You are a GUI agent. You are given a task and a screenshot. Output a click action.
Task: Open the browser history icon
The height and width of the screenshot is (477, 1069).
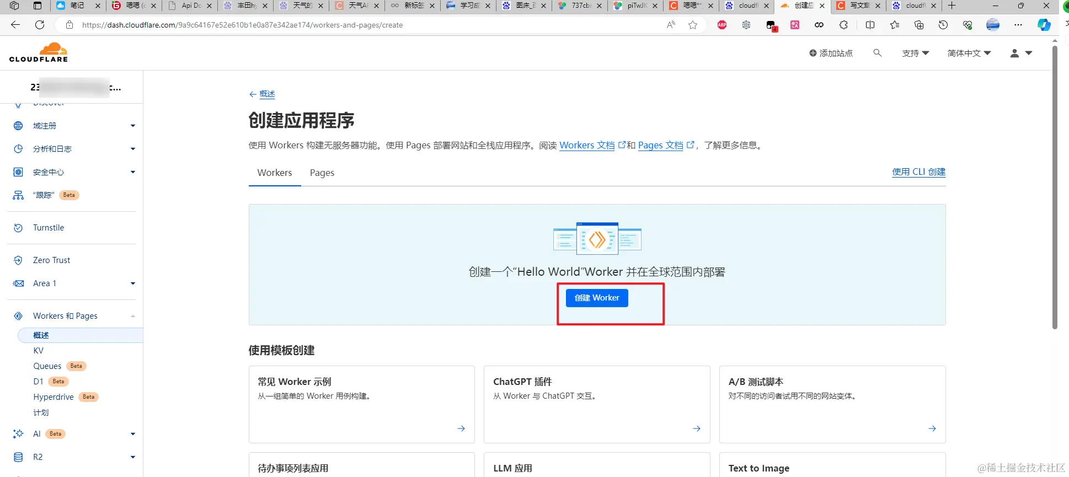pos(943,25)
